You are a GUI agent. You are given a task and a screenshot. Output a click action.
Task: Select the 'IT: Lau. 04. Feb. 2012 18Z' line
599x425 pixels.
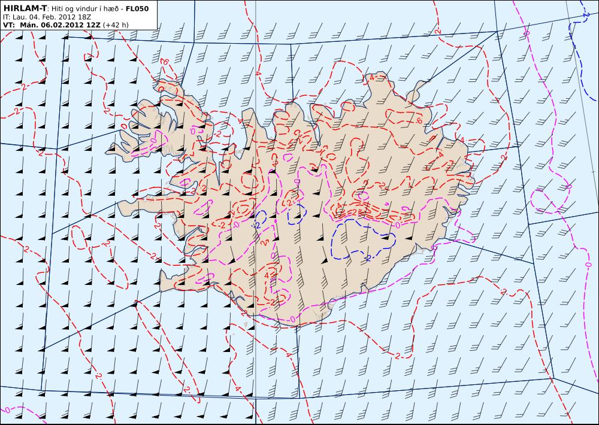click(47, 17)
